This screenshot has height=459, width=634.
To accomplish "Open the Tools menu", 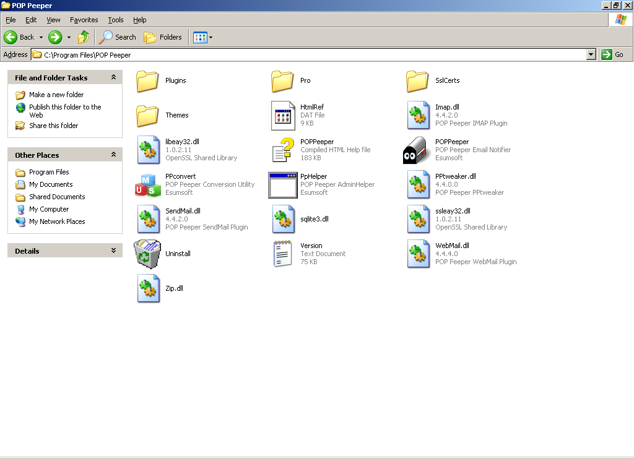I will [116, 20].
